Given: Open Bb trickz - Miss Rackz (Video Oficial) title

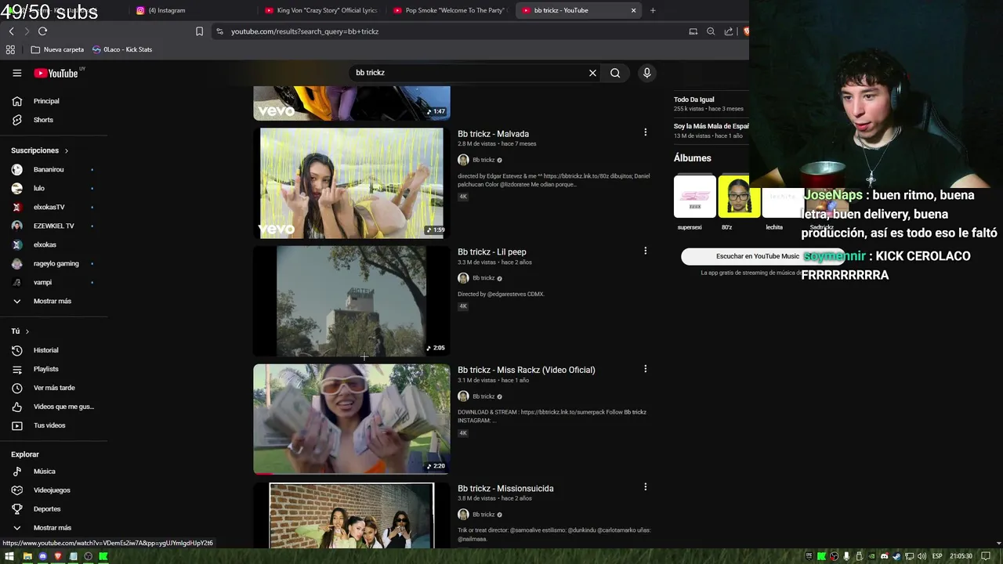Looking at the screenshot, I should point(526,370).
